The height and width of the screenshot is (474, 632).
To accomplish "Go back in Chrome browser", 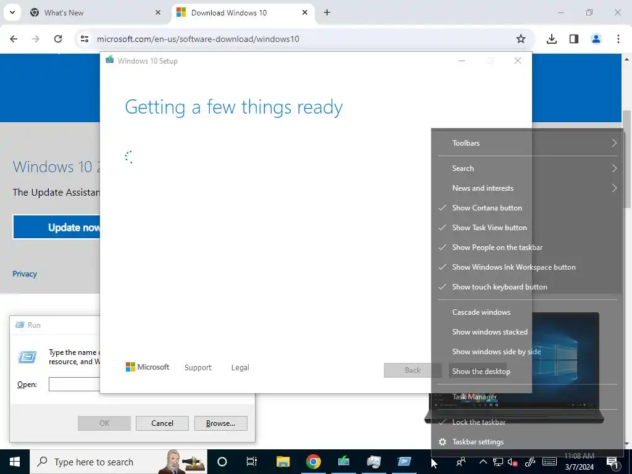I will [x=14, y=39].
